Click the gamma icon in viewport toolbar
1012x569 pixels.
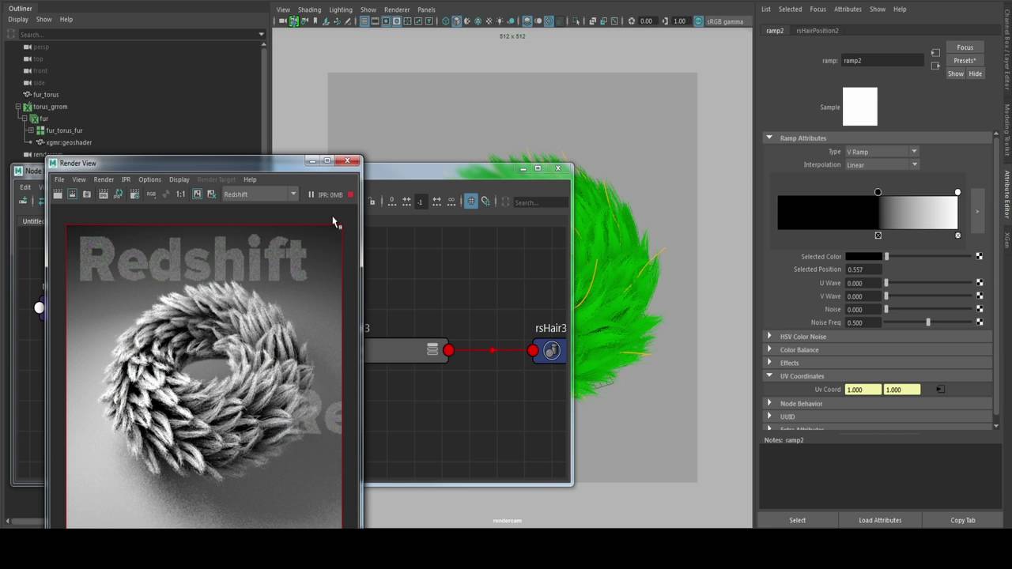pyautogui.click(x=665, y=21)
